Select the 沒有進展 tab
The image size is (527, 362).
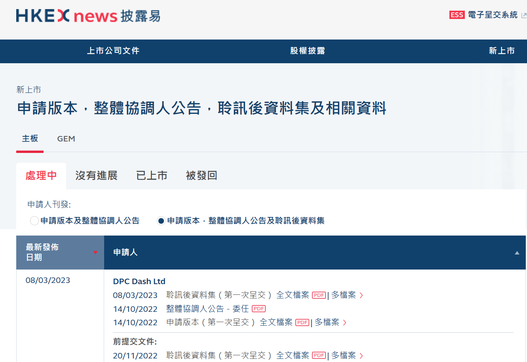point(97,176)
